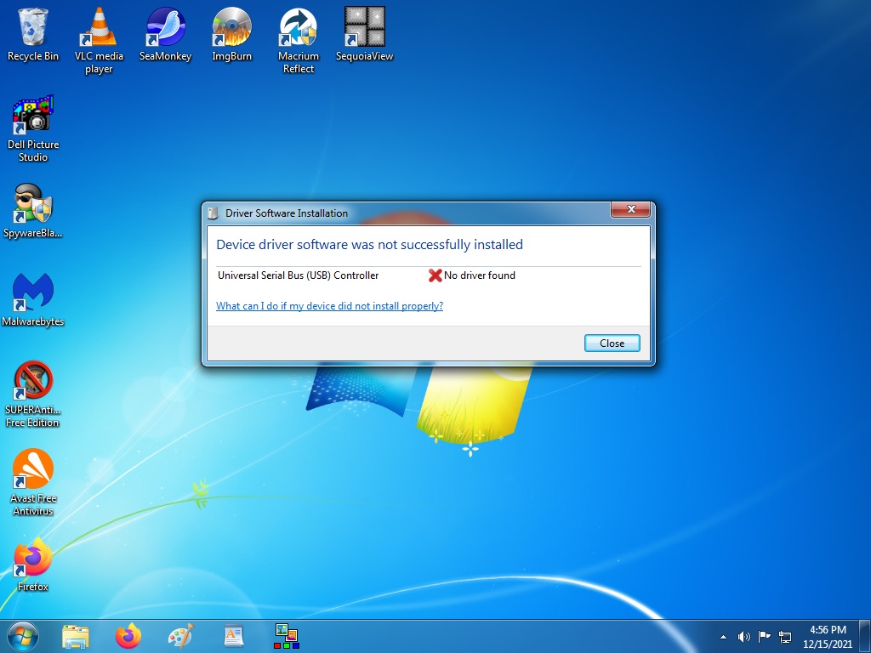871x653 pixels.
Task: Open the Recycle Bin desktop icon
Action: (33, 34)
